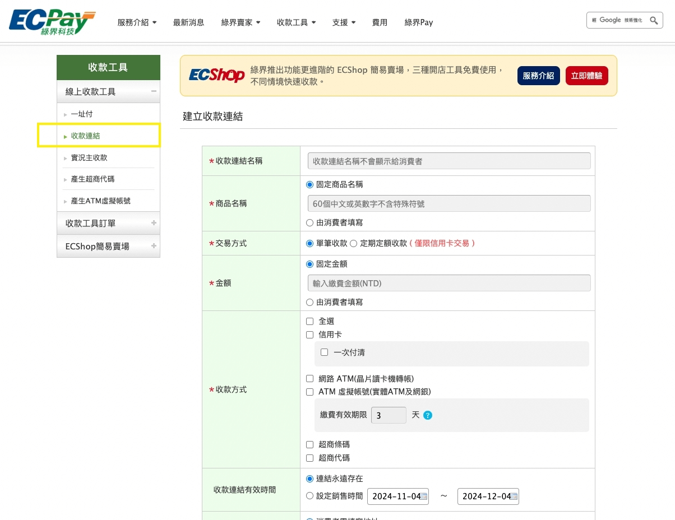Screen dimensions: 675x520
Task: Select 一址付 in sidebar
Action: click(82, 114)
